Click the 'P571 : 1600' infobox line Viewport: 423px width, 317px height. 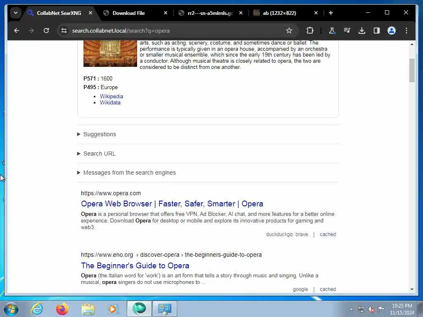98,79
